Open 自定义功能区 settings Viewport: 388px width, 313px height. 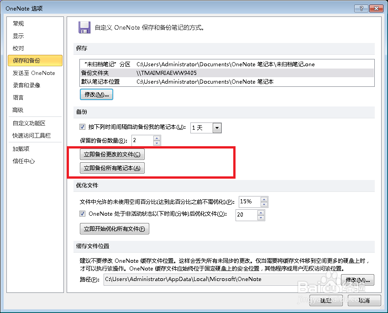click(29, 123)
